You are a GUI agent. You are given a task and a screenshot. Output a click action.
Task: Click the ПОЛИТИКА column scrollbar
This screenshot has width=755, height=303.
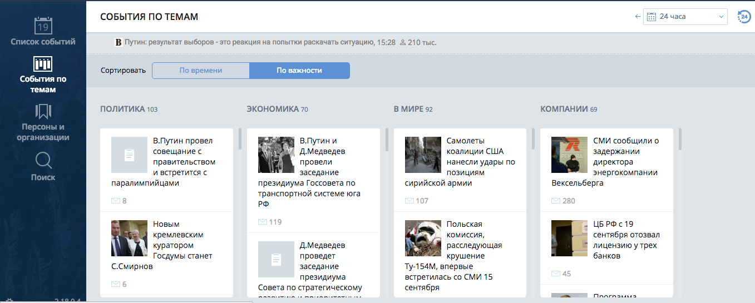click(x=240, y=139)
